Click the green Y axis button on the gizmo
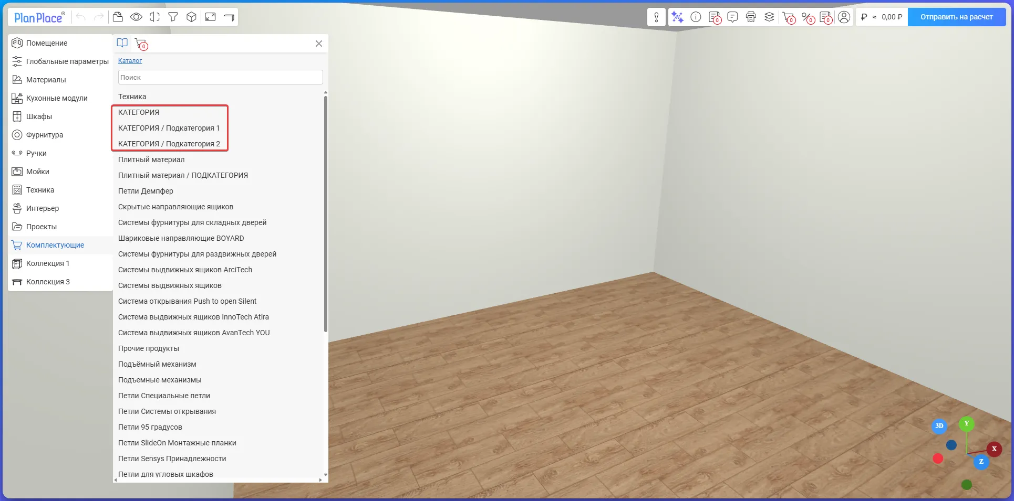The height and width of the screenshot is (501, 1014). [967, 423]
